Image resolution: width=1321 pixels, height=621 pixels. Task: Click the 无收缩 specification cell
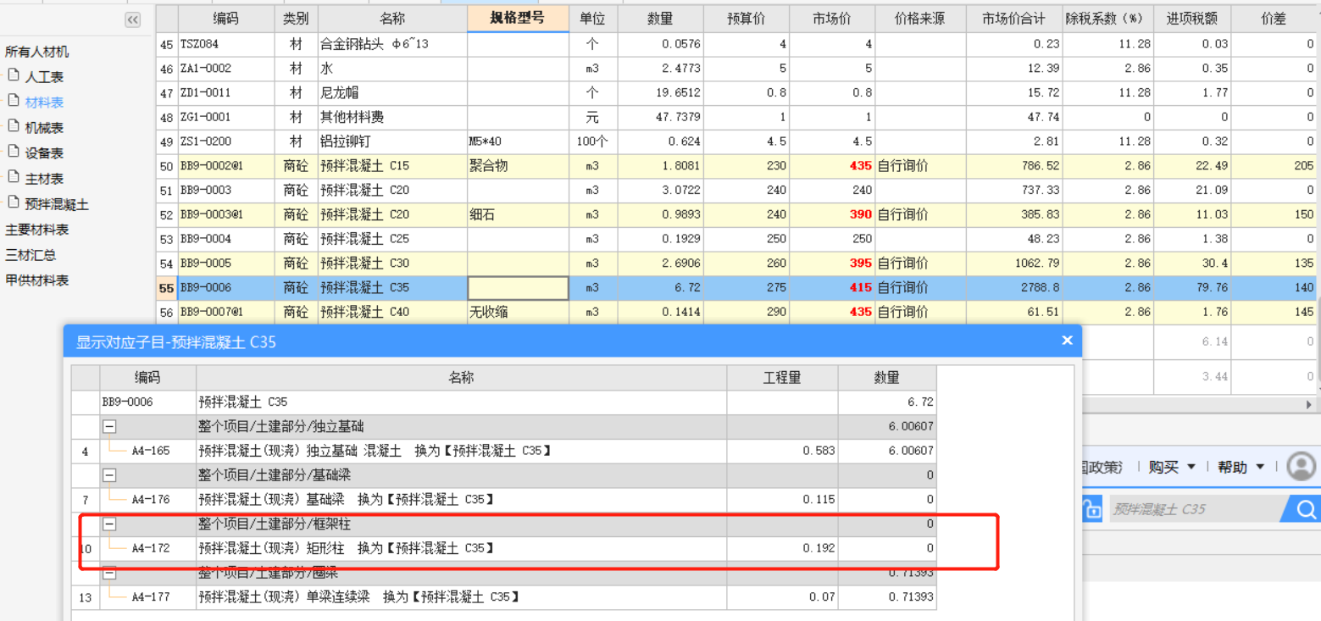coord(518,312)
